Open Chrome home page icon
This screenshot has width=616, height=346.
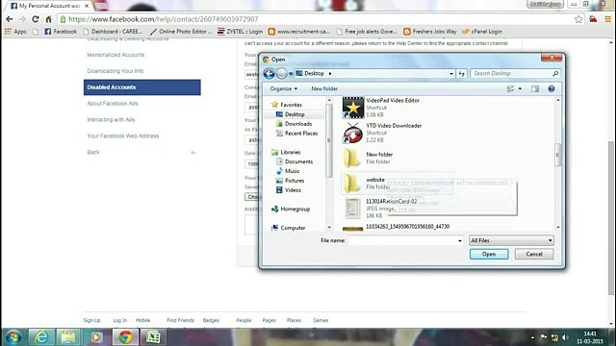coord(48,19)
